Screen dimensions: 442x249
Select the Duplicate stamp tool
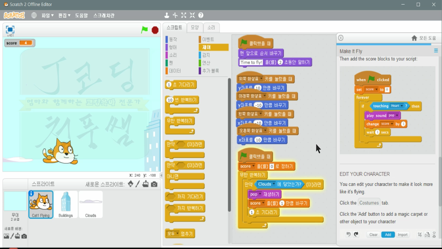(x=167, y=15)
